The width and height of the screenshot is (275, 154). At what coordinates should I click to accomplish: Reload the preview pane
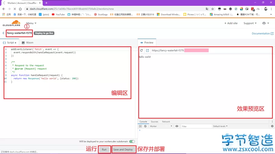coord(141,51)
